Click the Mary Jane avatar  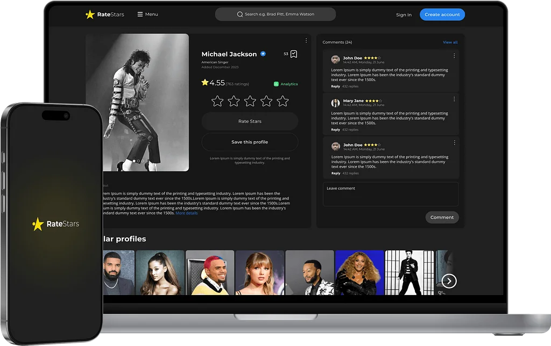pyautogui.click(x=335, y=103)
